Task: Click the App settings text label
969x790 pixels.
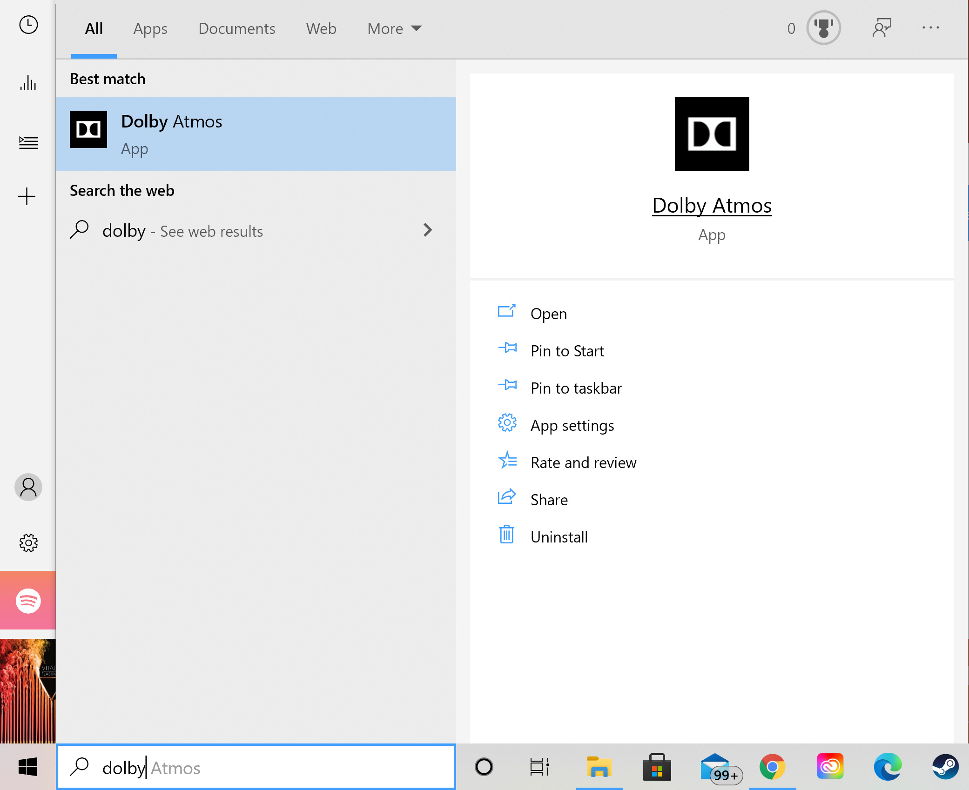Action: click(x=572, y=426)
